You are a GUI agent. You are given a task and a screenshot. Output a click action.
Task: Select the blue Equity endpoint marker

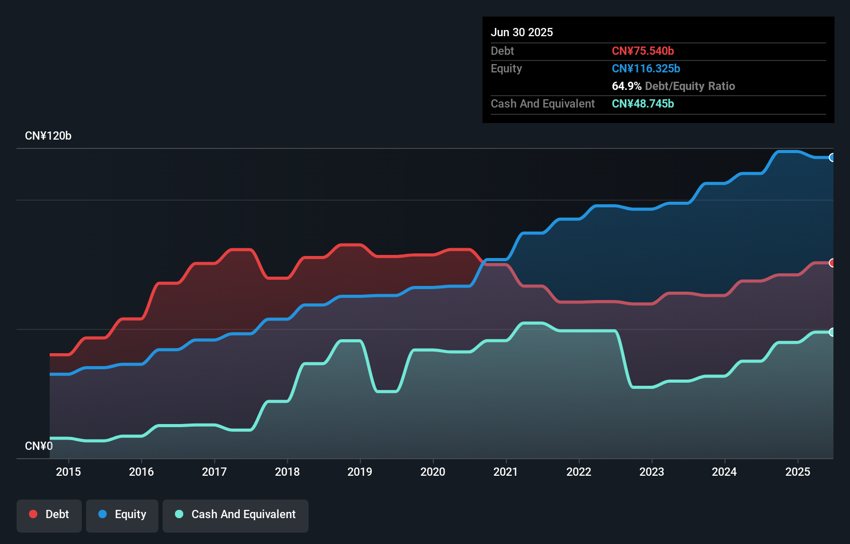coord(832,158)
